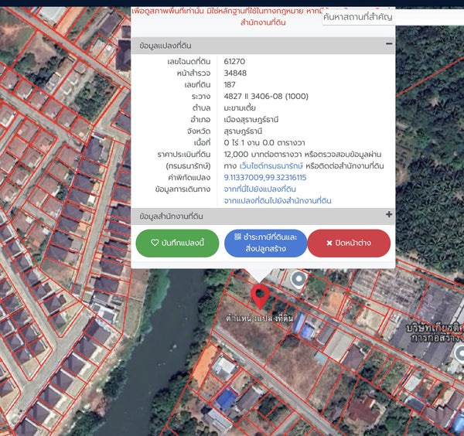464x436 pixels.
Task: Click the blue ชำระภาษีที่ดินและสิ่งปลูกสร้าง button
Action: 266,244
